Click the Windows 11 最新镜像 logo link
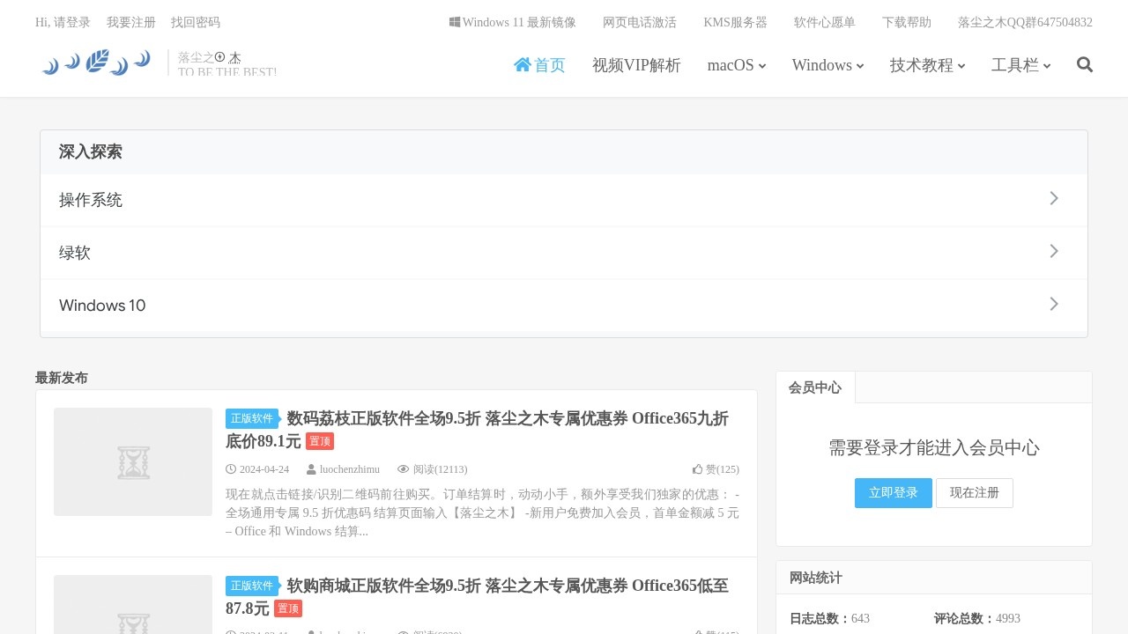This screenshot has height=634, width=1128. coord(455,22)
